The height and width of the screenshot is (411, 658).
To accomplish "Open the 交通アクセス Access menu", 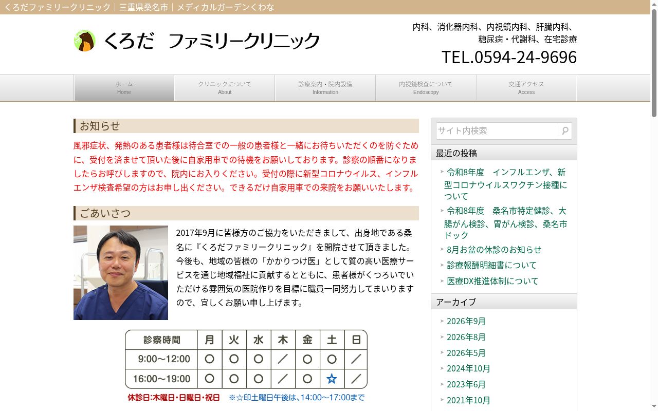I will [526, 88].
